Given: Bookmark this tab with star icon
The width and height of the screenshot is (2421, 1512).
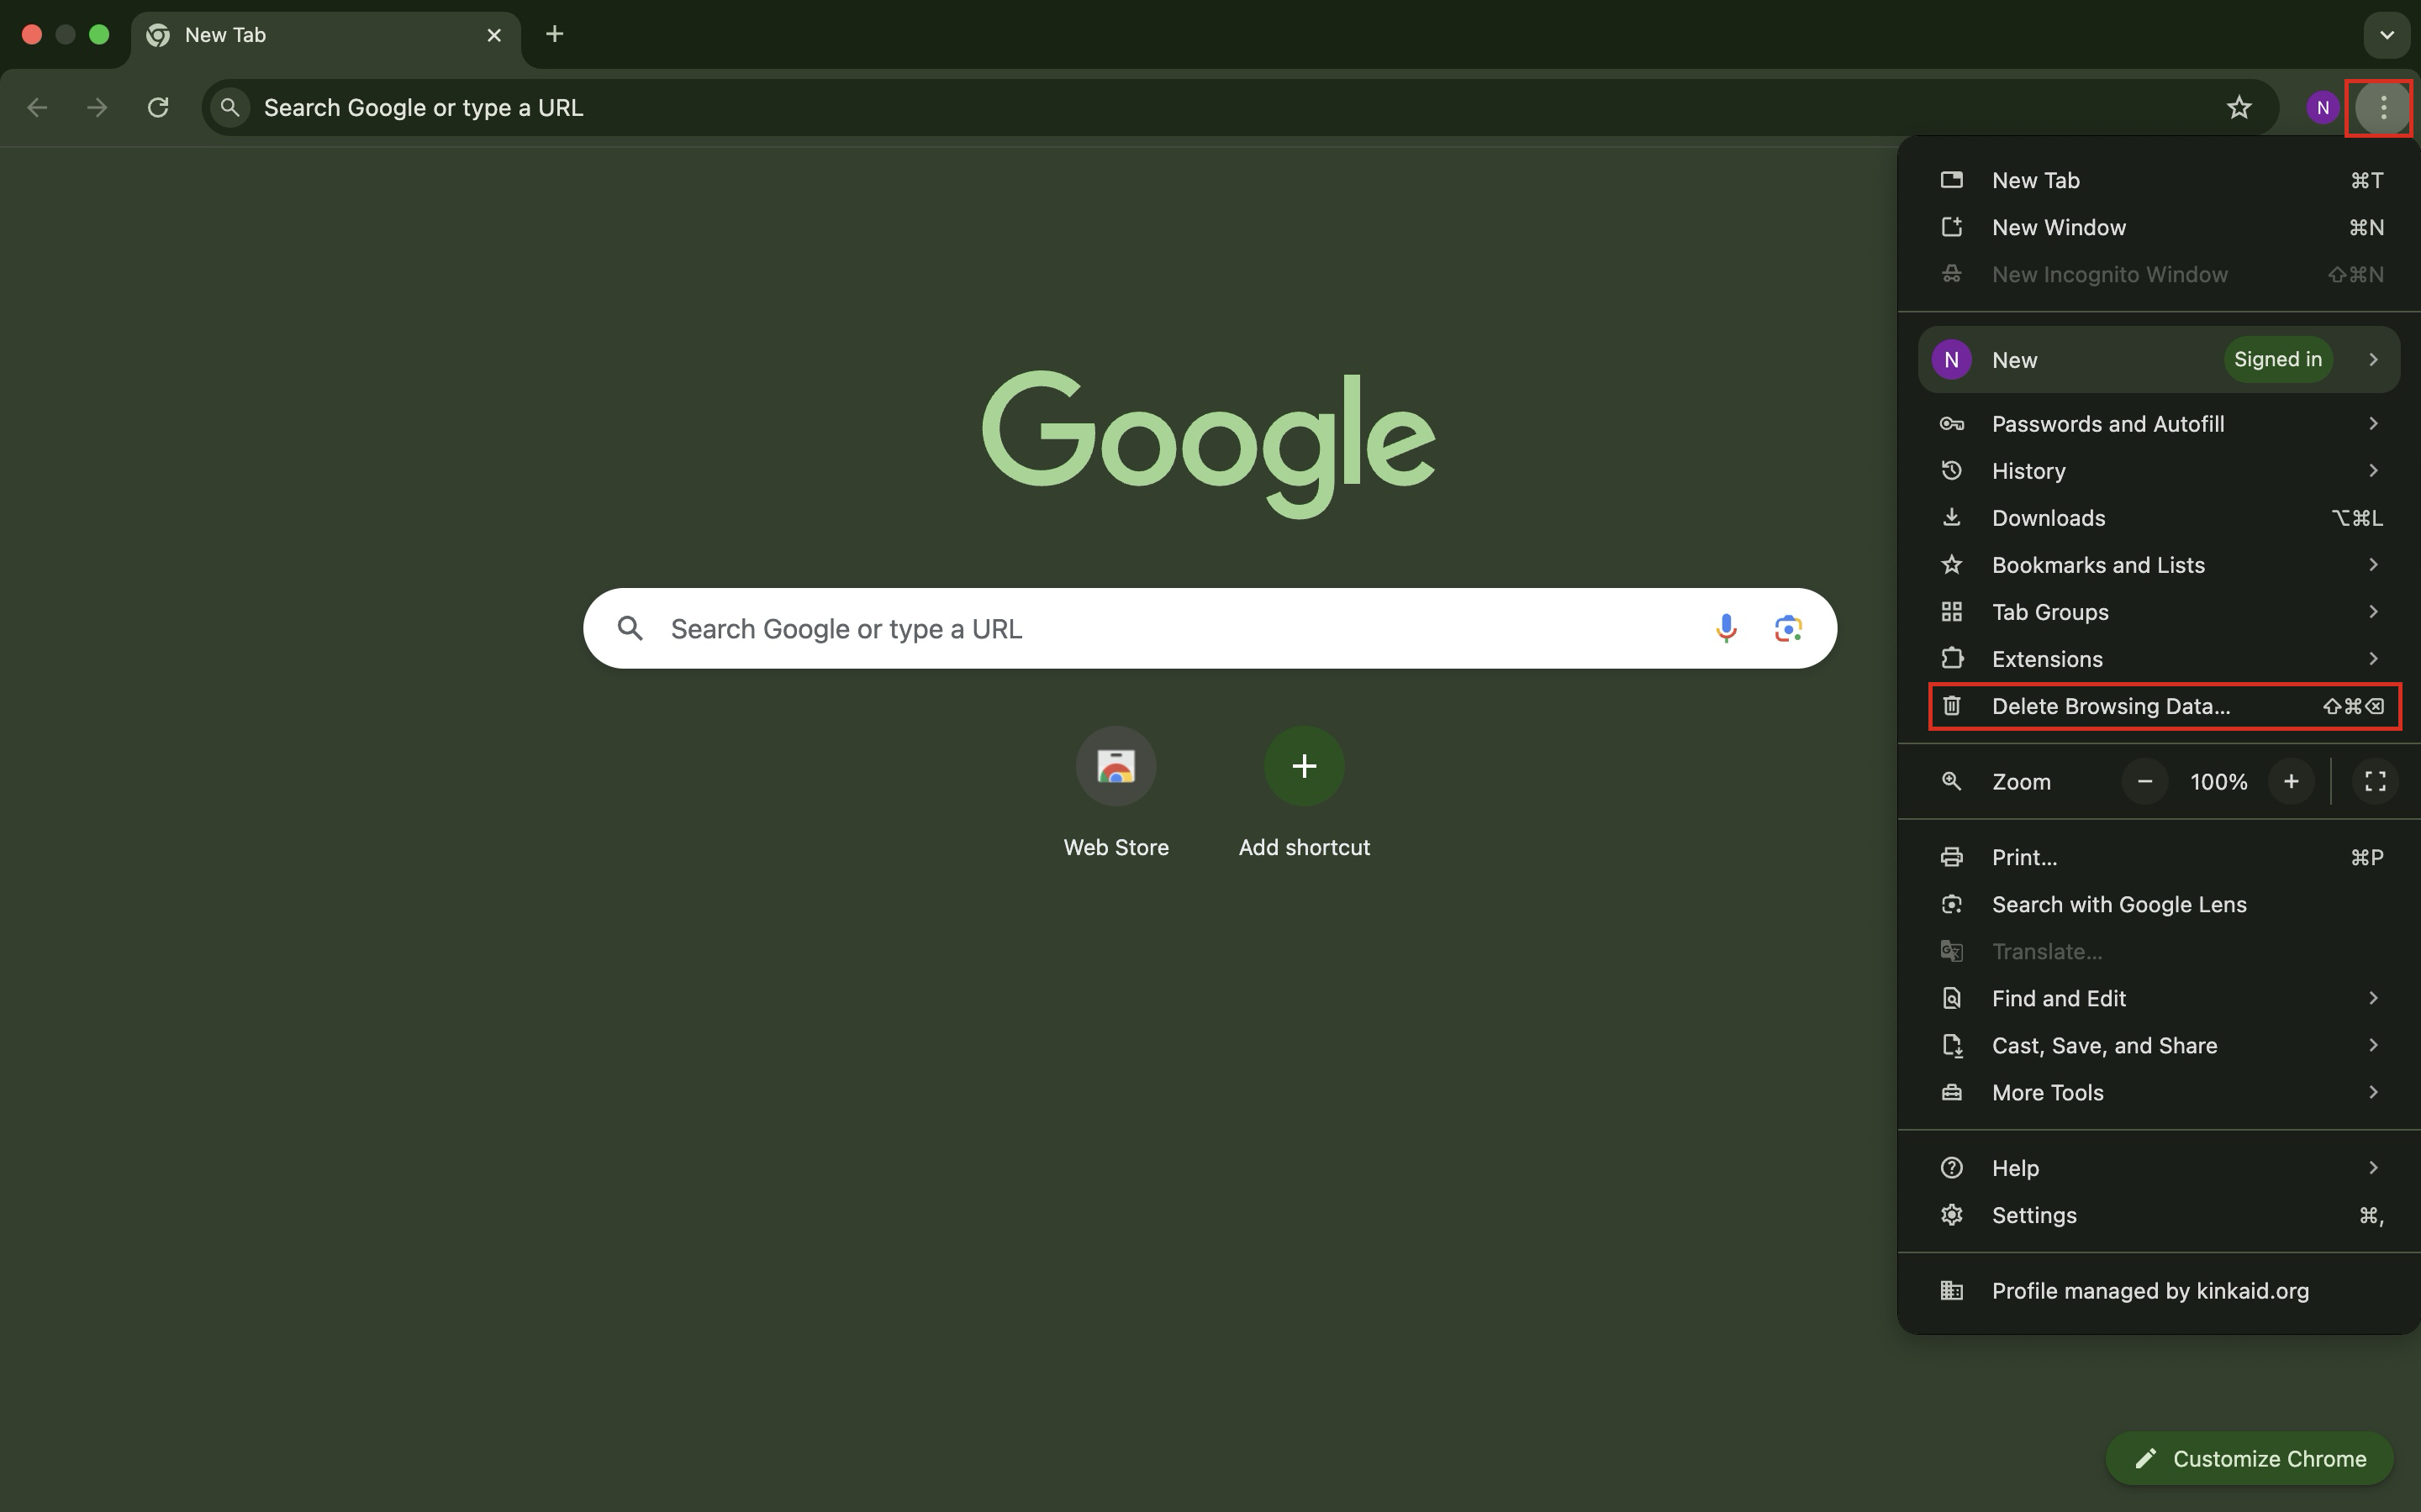Looking at the screenshot, I should (2239, 107).
